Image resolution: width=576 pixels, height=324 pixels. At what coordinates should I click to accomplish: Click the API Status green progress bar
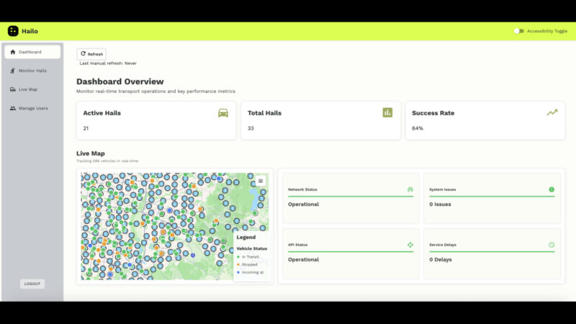click(351, 251)
